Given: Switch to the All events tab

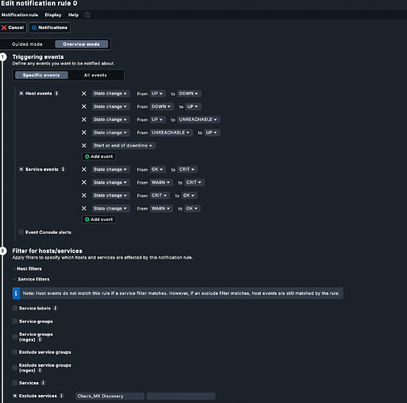Looking at the screenshot, I should point(95,75).
